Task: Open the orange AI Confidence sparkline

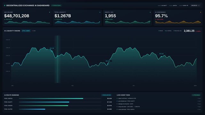Action: click(178, 22)
